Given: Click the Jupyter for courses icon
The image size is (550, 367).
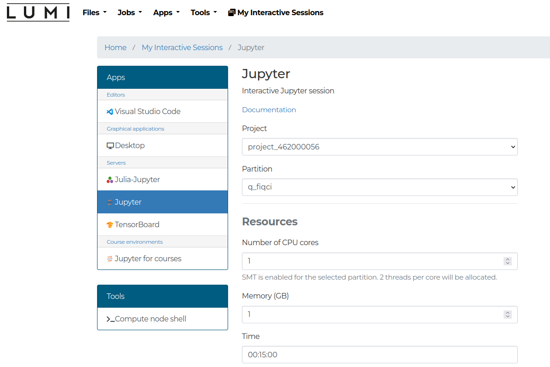Looking at the screenshot, I should coord(110,258).
